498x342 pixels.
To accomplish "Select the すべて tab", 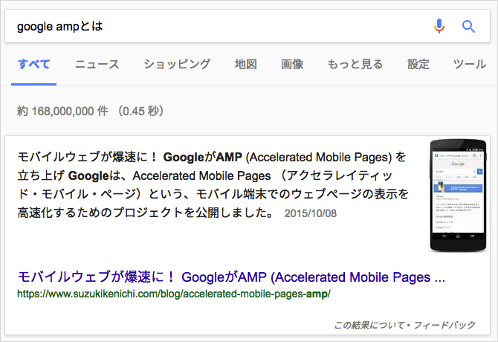I will click(34, 64).
